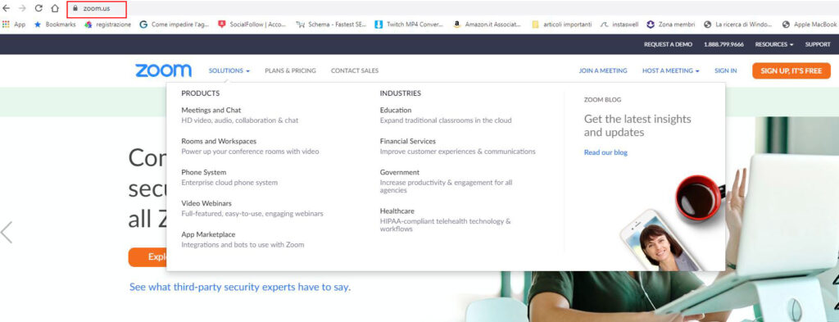Click the browser back arrow
The image size is (839, 322).
click(x=7, y=8)
